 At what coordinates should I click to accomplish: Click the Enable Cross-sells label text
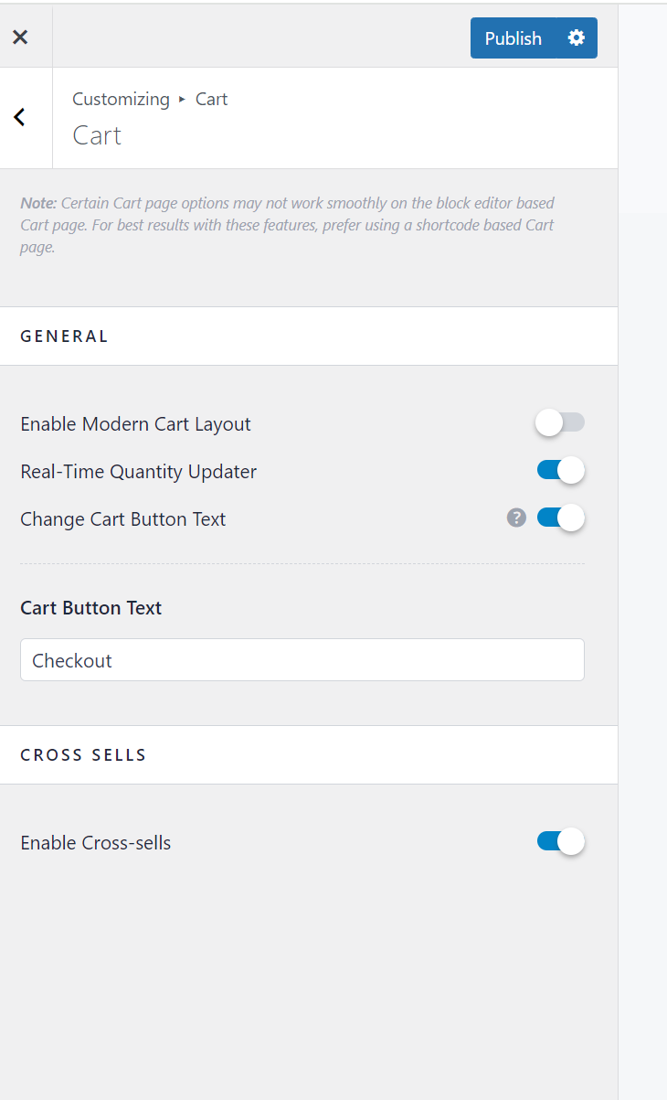96,843
